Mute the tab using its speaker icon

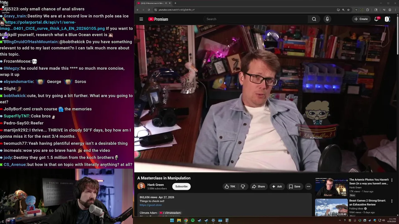click(166, 3)
